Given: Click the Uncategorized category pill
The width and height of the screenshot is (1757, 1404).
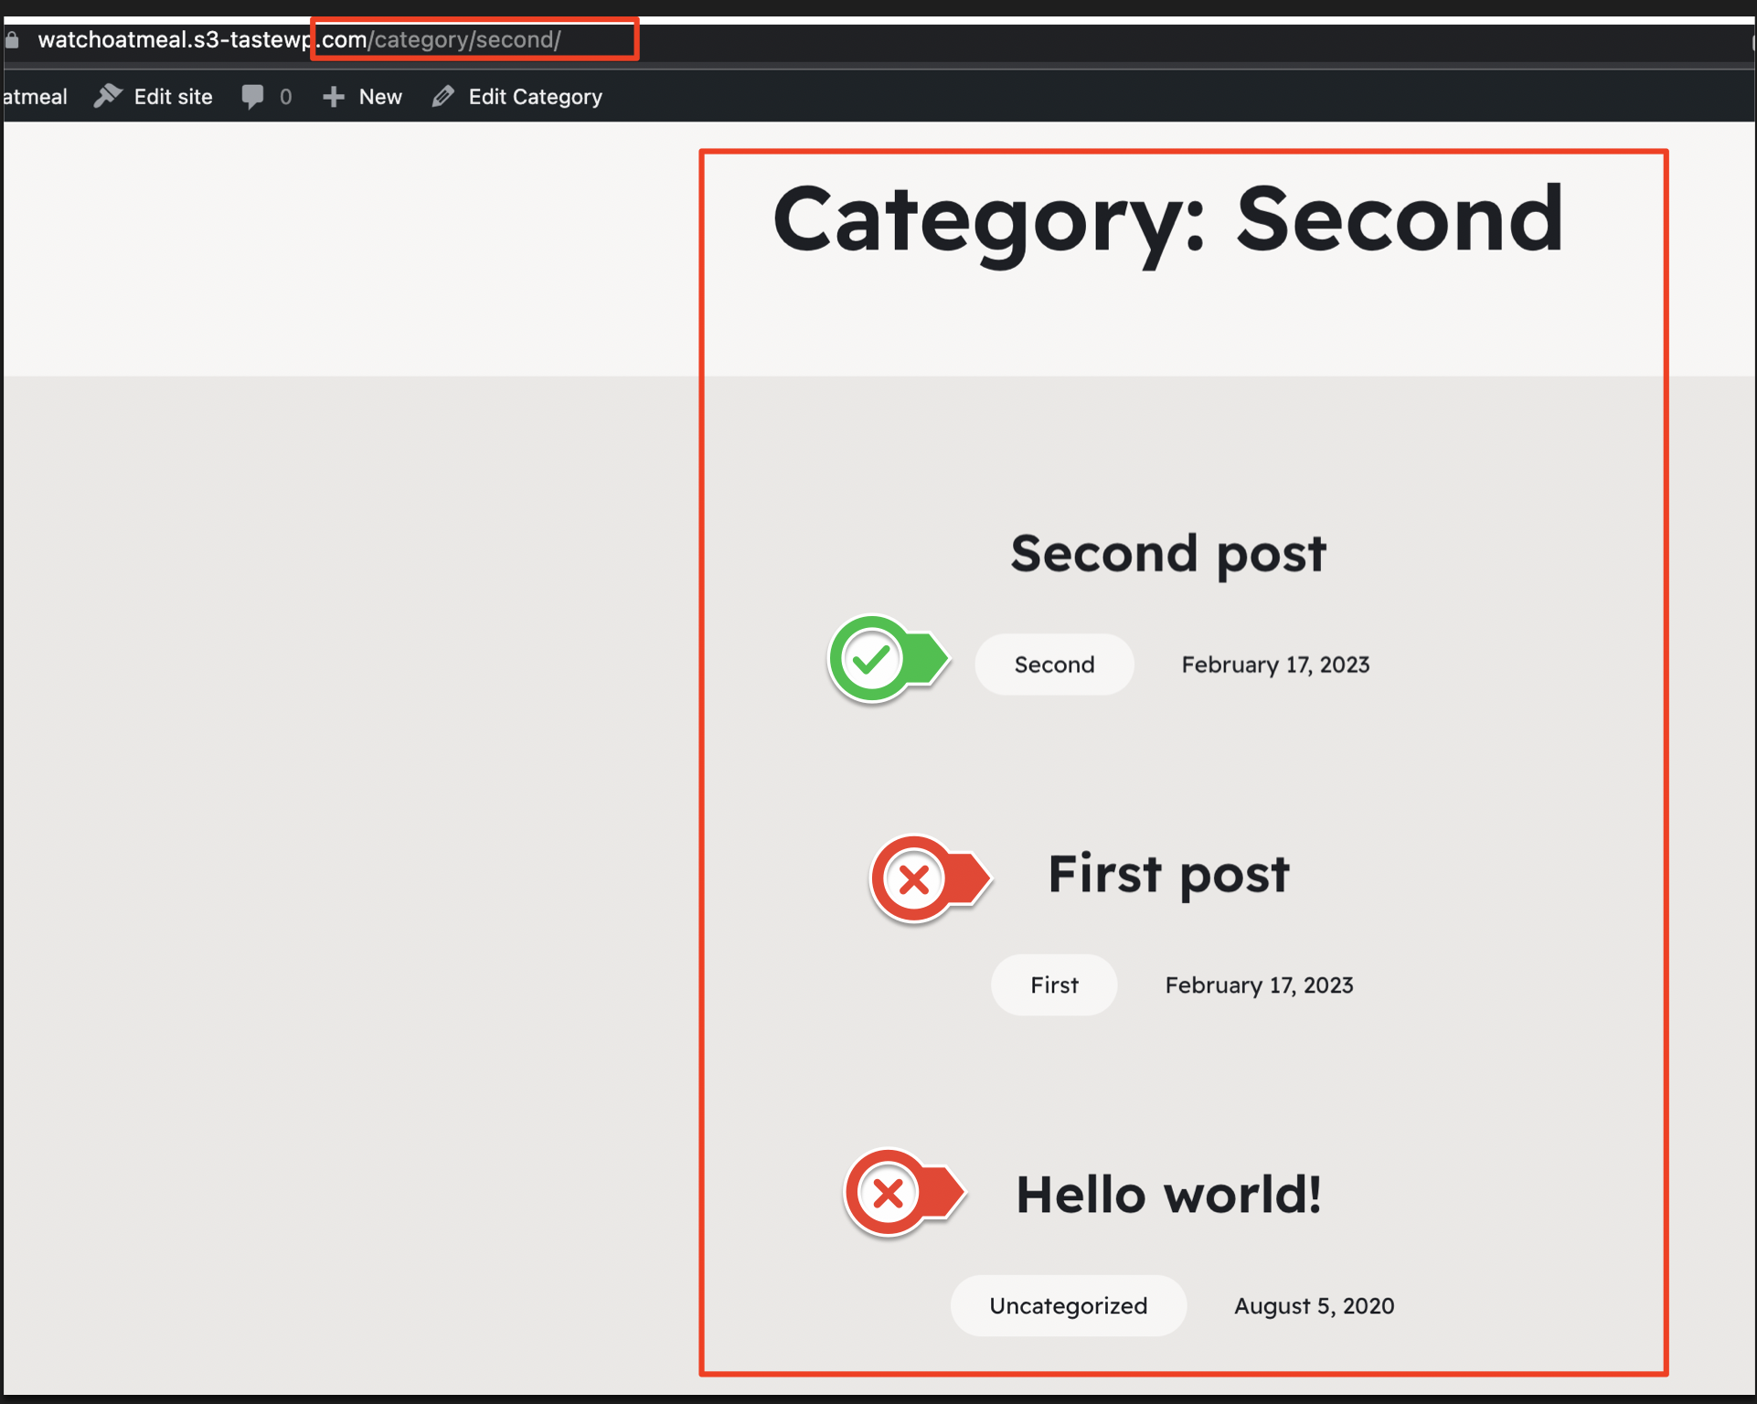Looking at the screenshot, I should tap(1068, 1305).
